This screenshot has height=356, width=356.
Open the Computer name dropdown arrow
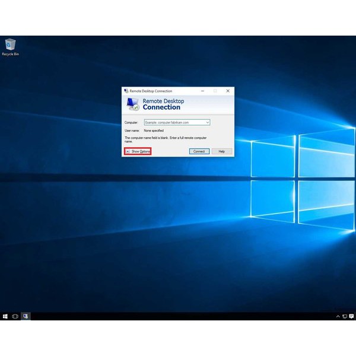tap(207, 122)
